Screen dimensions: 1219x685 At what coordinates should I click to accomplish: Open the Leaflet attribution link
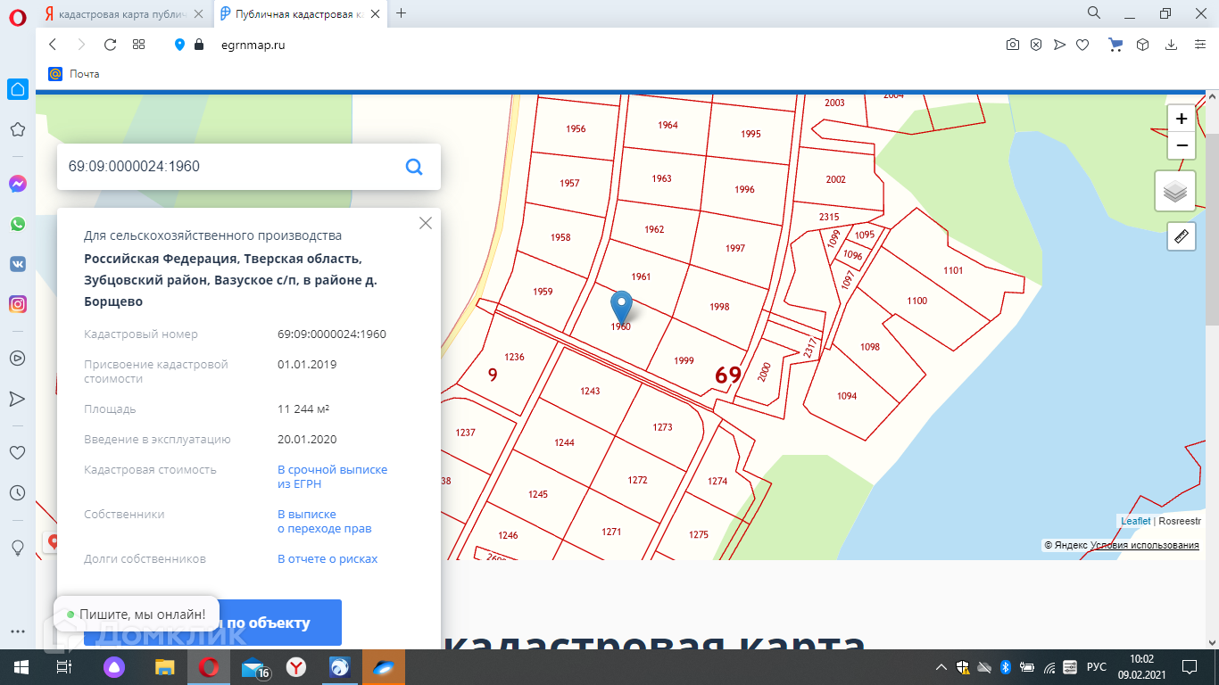pos(1136,521)
